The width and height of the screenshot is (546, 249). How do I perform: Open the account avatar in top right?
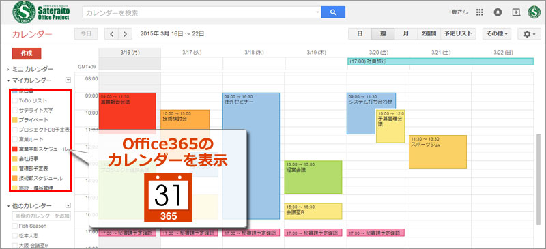click(534, 12)
